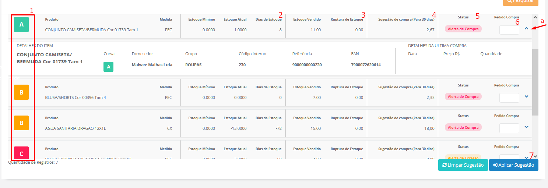Click Alerta de Compra status for AGUA SANITARIA
The image size is (548, 188).
coord(463,127)
